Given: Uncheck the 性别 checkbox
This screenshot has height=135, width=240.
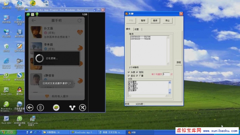Looking at the screenshot, I should tap(137, 72).
